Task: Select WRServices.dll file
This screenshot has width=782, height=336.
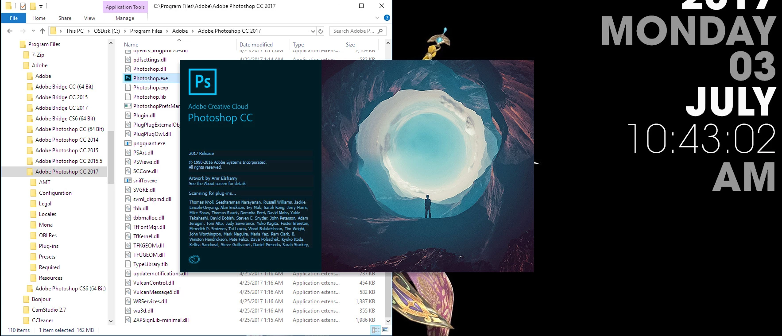Action: [x=150, y=301]
